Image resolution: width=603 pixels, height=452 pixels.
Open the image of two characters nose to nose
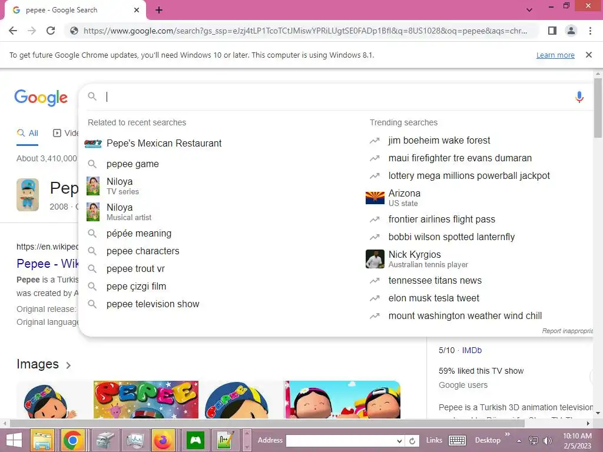click(343, 400)
